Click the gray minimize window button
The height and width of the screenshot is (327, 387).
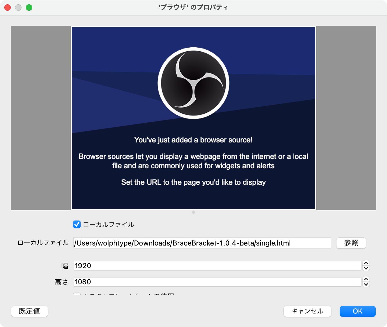tap(18, 8)
